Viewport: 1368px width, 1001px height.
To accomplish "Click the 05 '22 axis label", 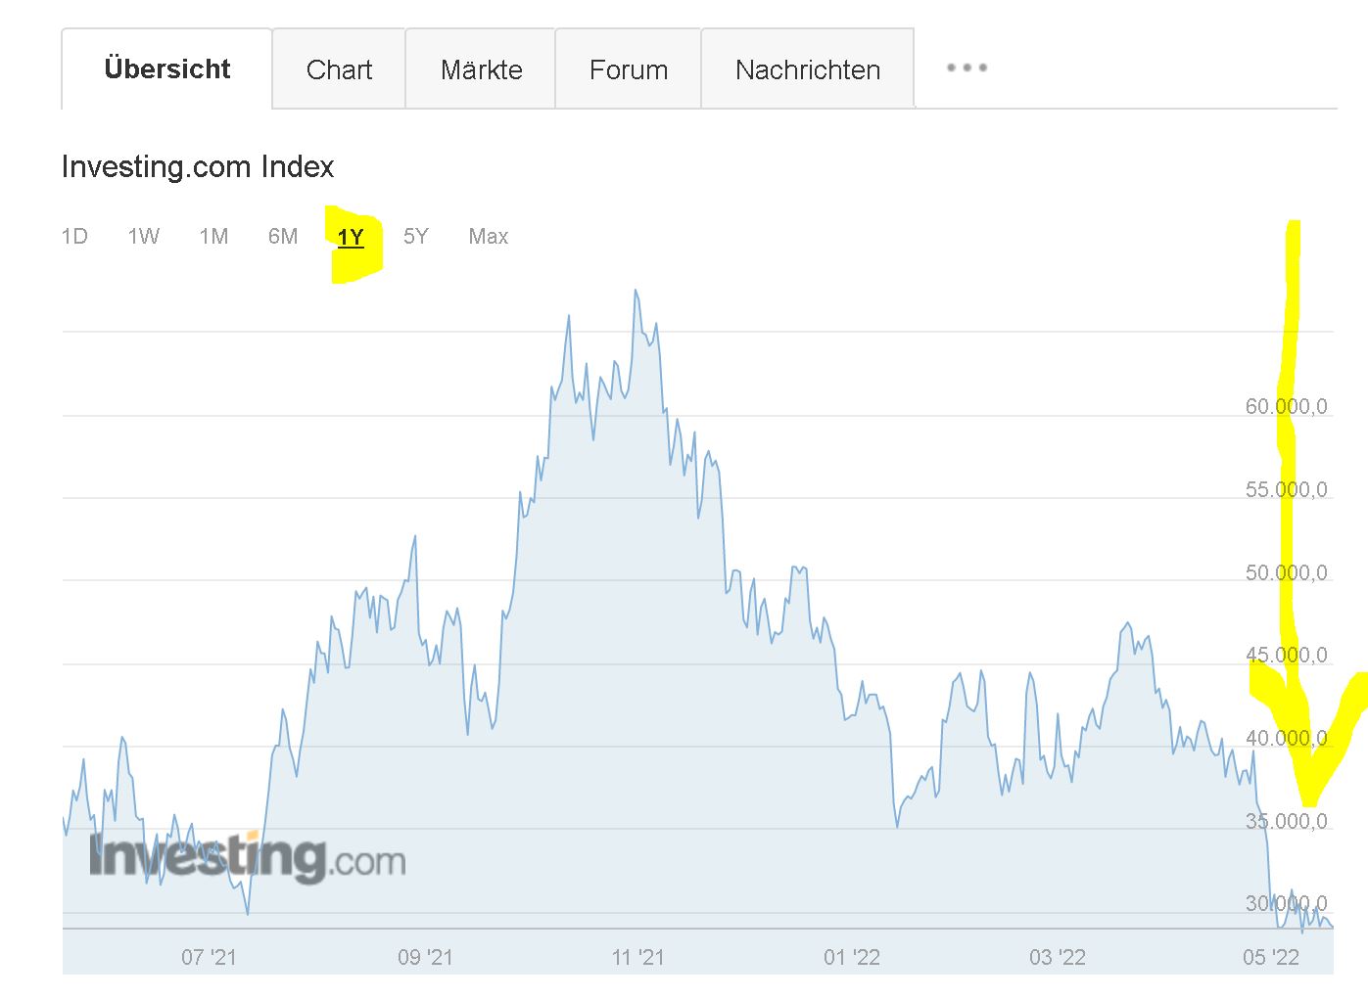I will coord(1271,957).
